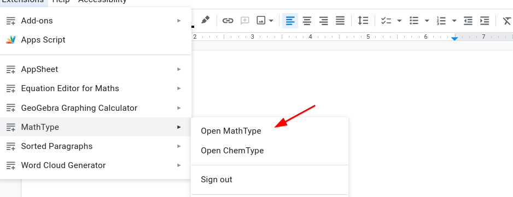Click the add-on icon beside AppSheet
This screenshot has width=513, height=197.
pos(11,69)
